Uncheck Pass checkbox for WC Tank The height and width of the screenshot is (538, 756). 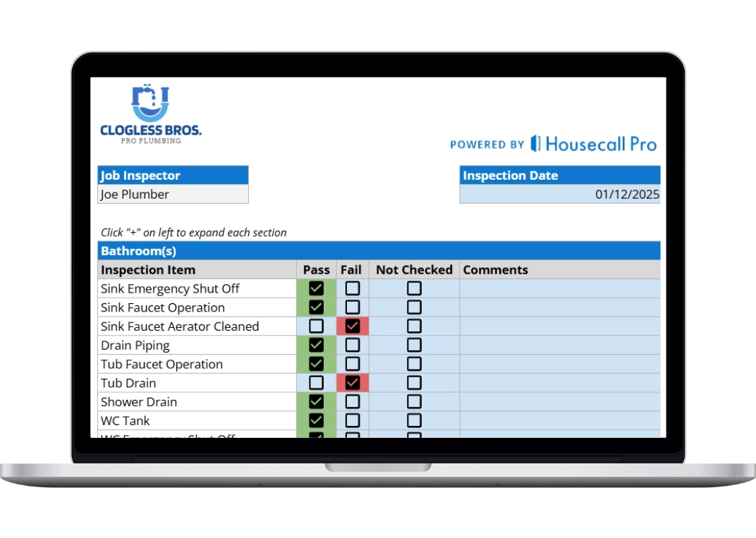coord(317,421)
